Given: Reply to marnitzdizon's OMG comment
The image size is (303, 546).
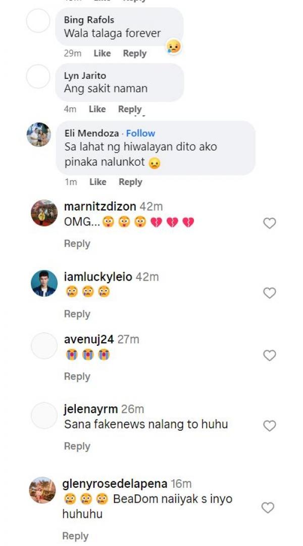Looking at the screenshot, I should click(77, 244).
